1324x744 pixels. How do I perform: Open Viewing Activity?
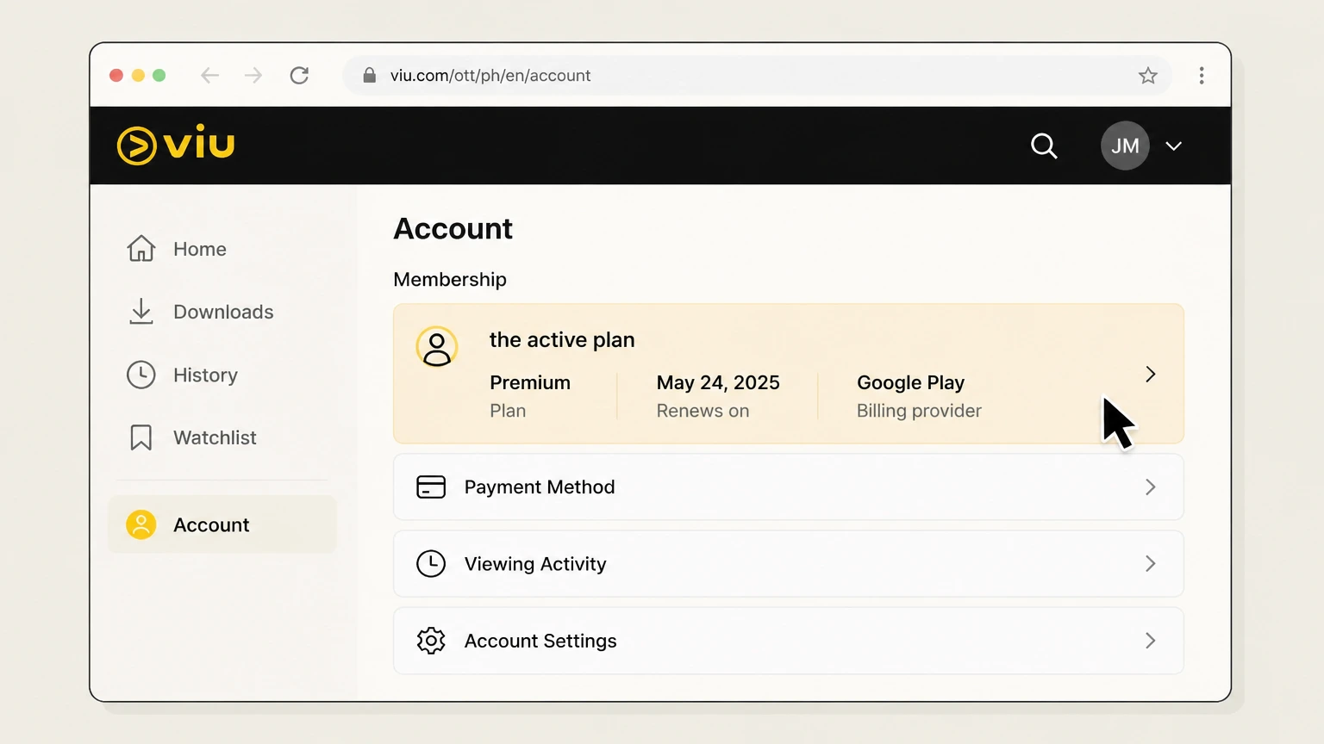(789, 564)
